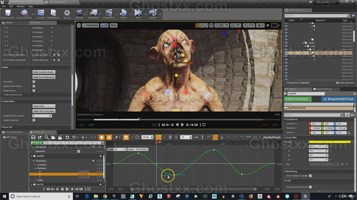Click the restore/revert circular arrow icon in Sequencer
The width and height of the screenshot is (357, 200).
[67, 137]
